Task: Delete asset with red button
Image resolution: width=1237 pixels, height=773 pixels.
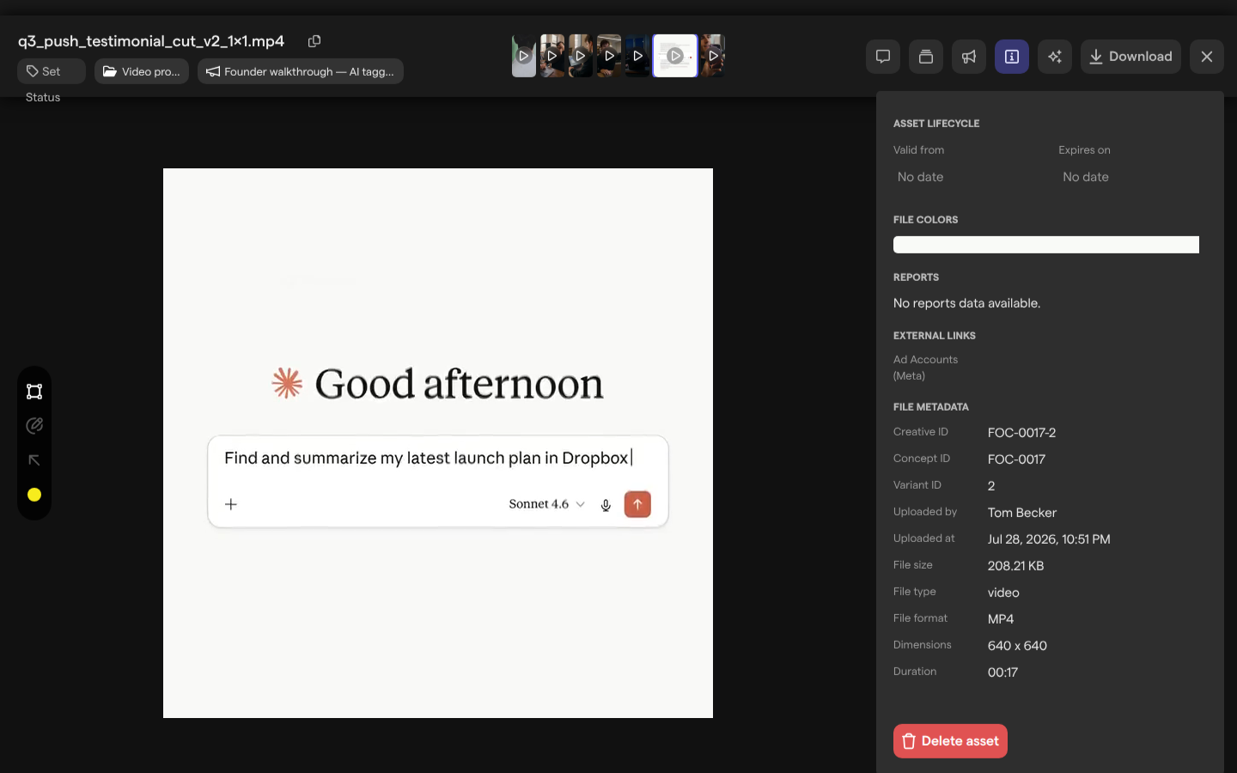Action: (950, 741)
